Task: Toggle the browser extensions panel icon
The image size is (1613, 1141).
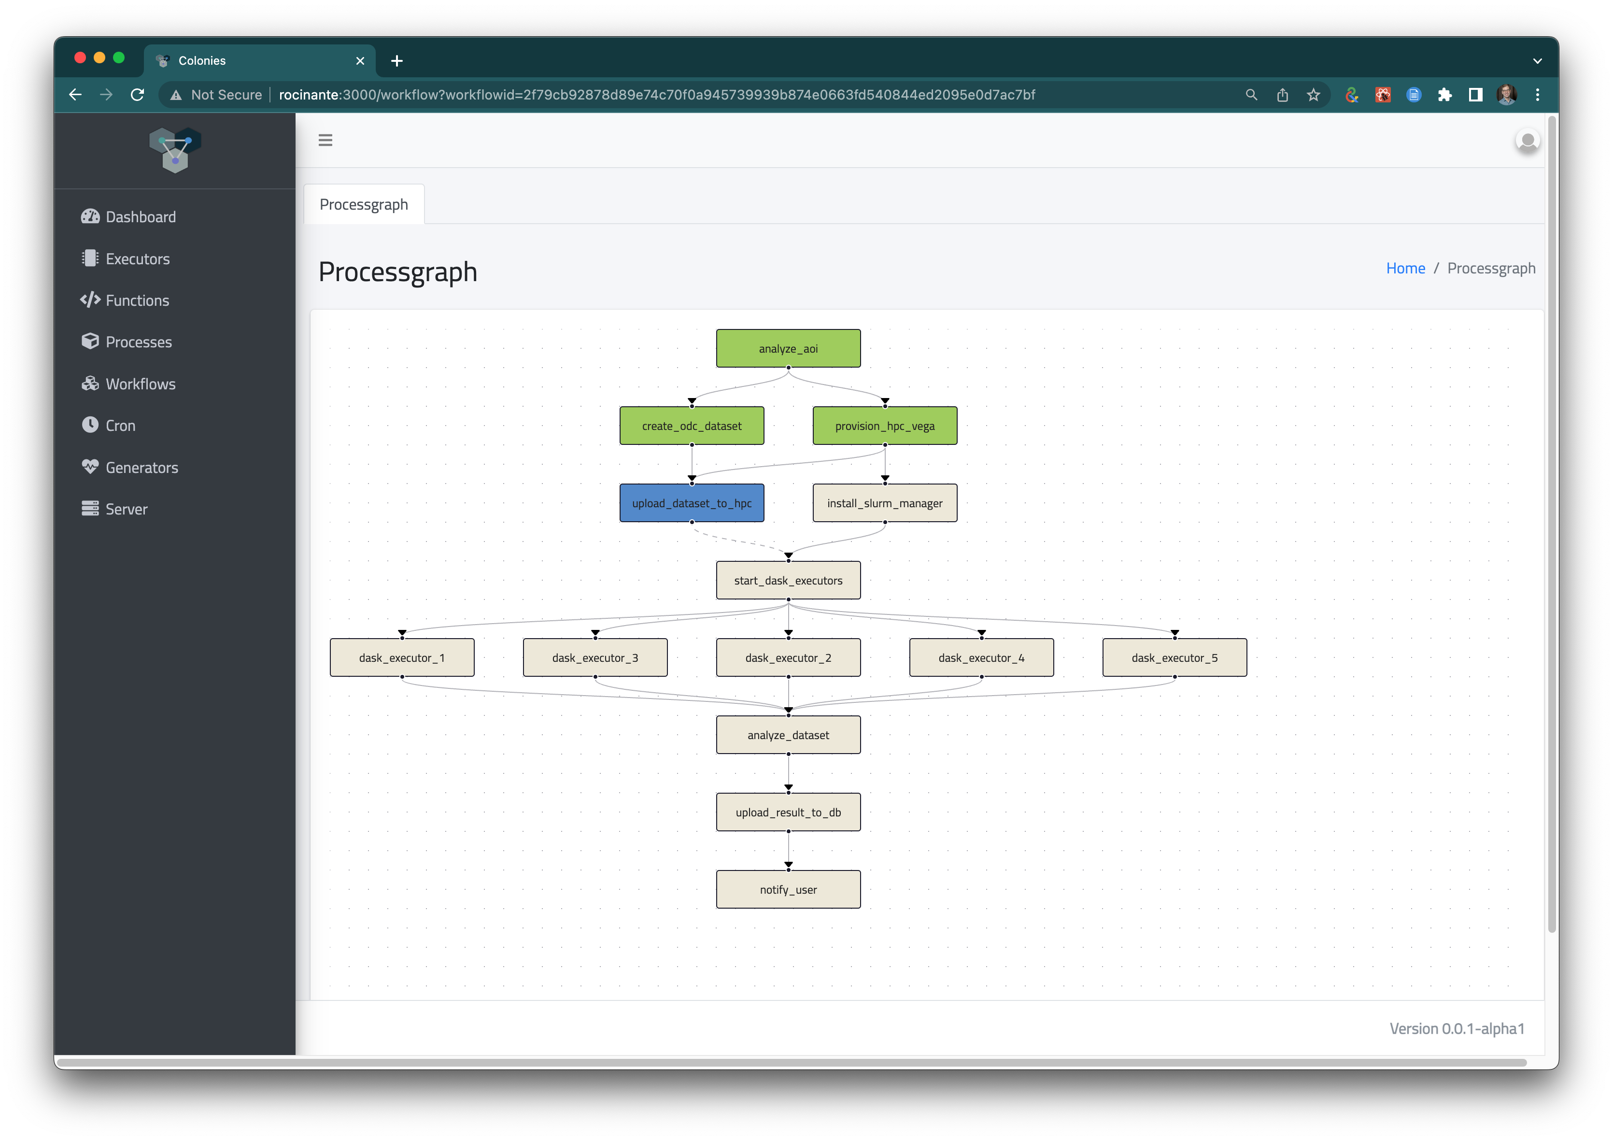Action: click(x=1444, y=95)
